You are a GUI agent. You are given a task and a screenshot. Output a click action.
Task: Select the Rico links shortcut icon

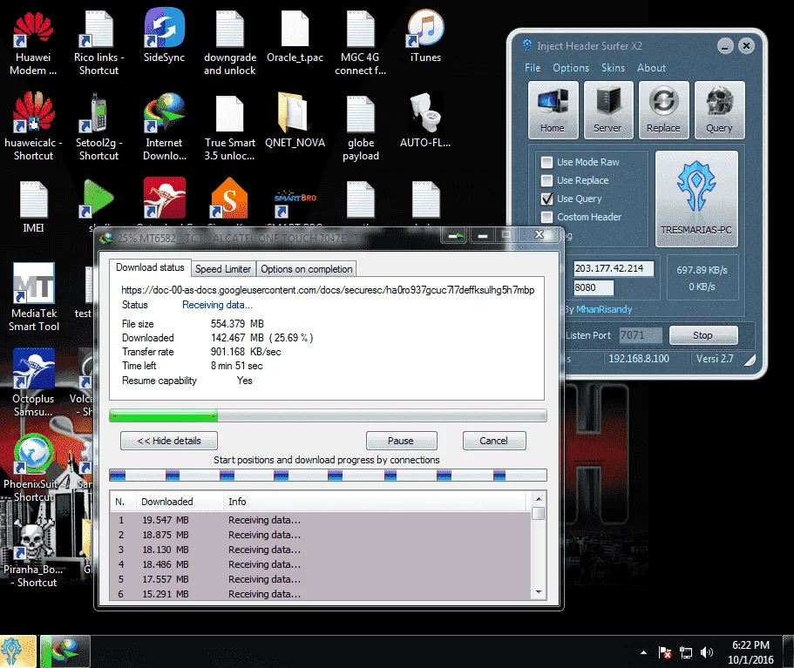(98, 44)
